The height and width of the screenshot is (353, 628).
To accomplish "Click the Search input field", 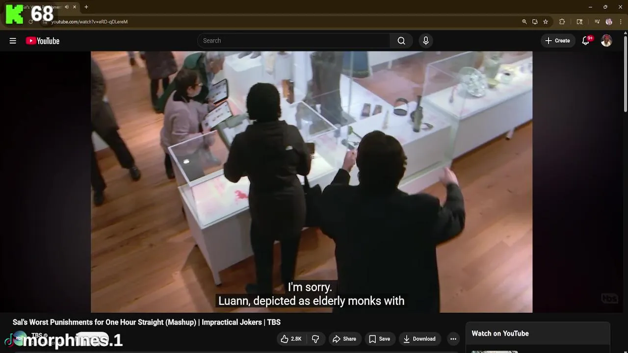I will (x=293, y=41).
